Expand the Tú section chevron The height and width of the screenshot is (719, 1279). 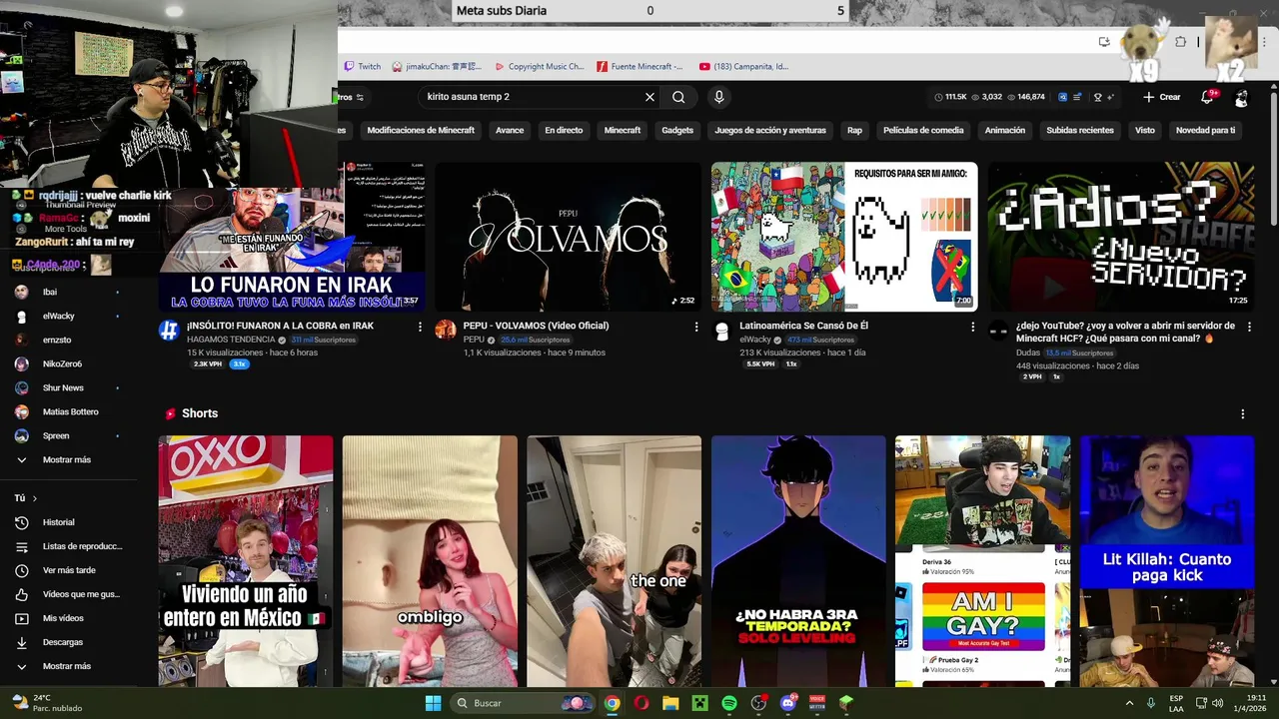[x=34, y=498]
